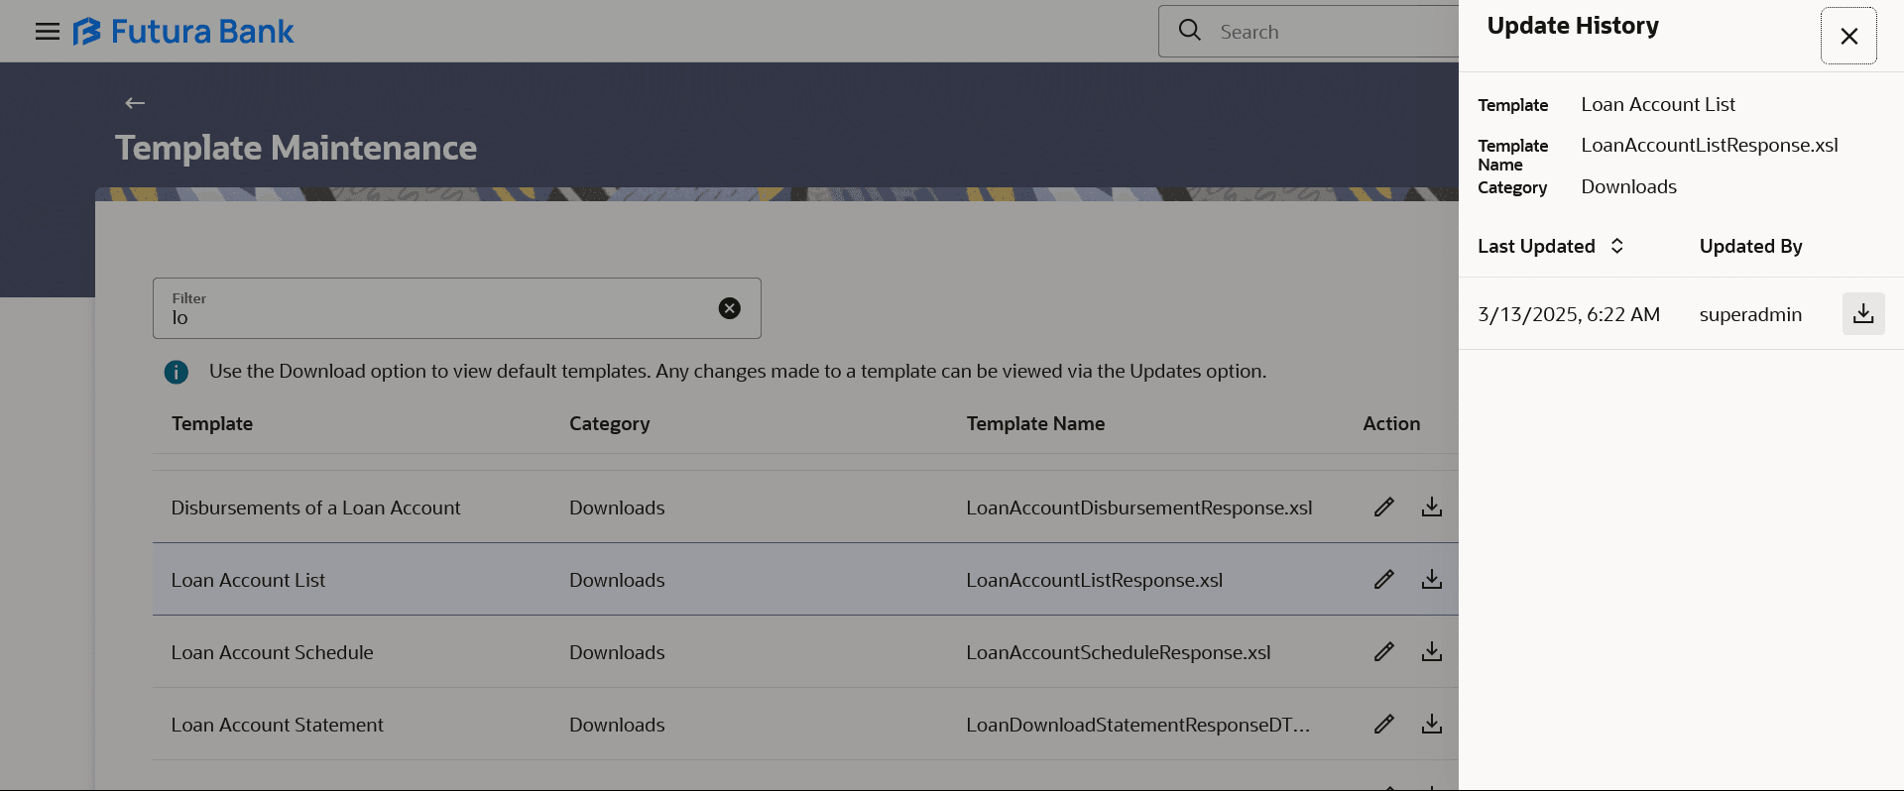Select the Loan Account Schedule row text
1904x791 pixels.
(272, 652)
